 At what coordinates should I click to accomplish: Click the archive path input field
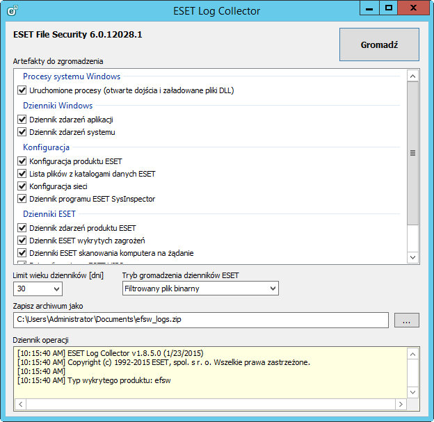[201, 320]
